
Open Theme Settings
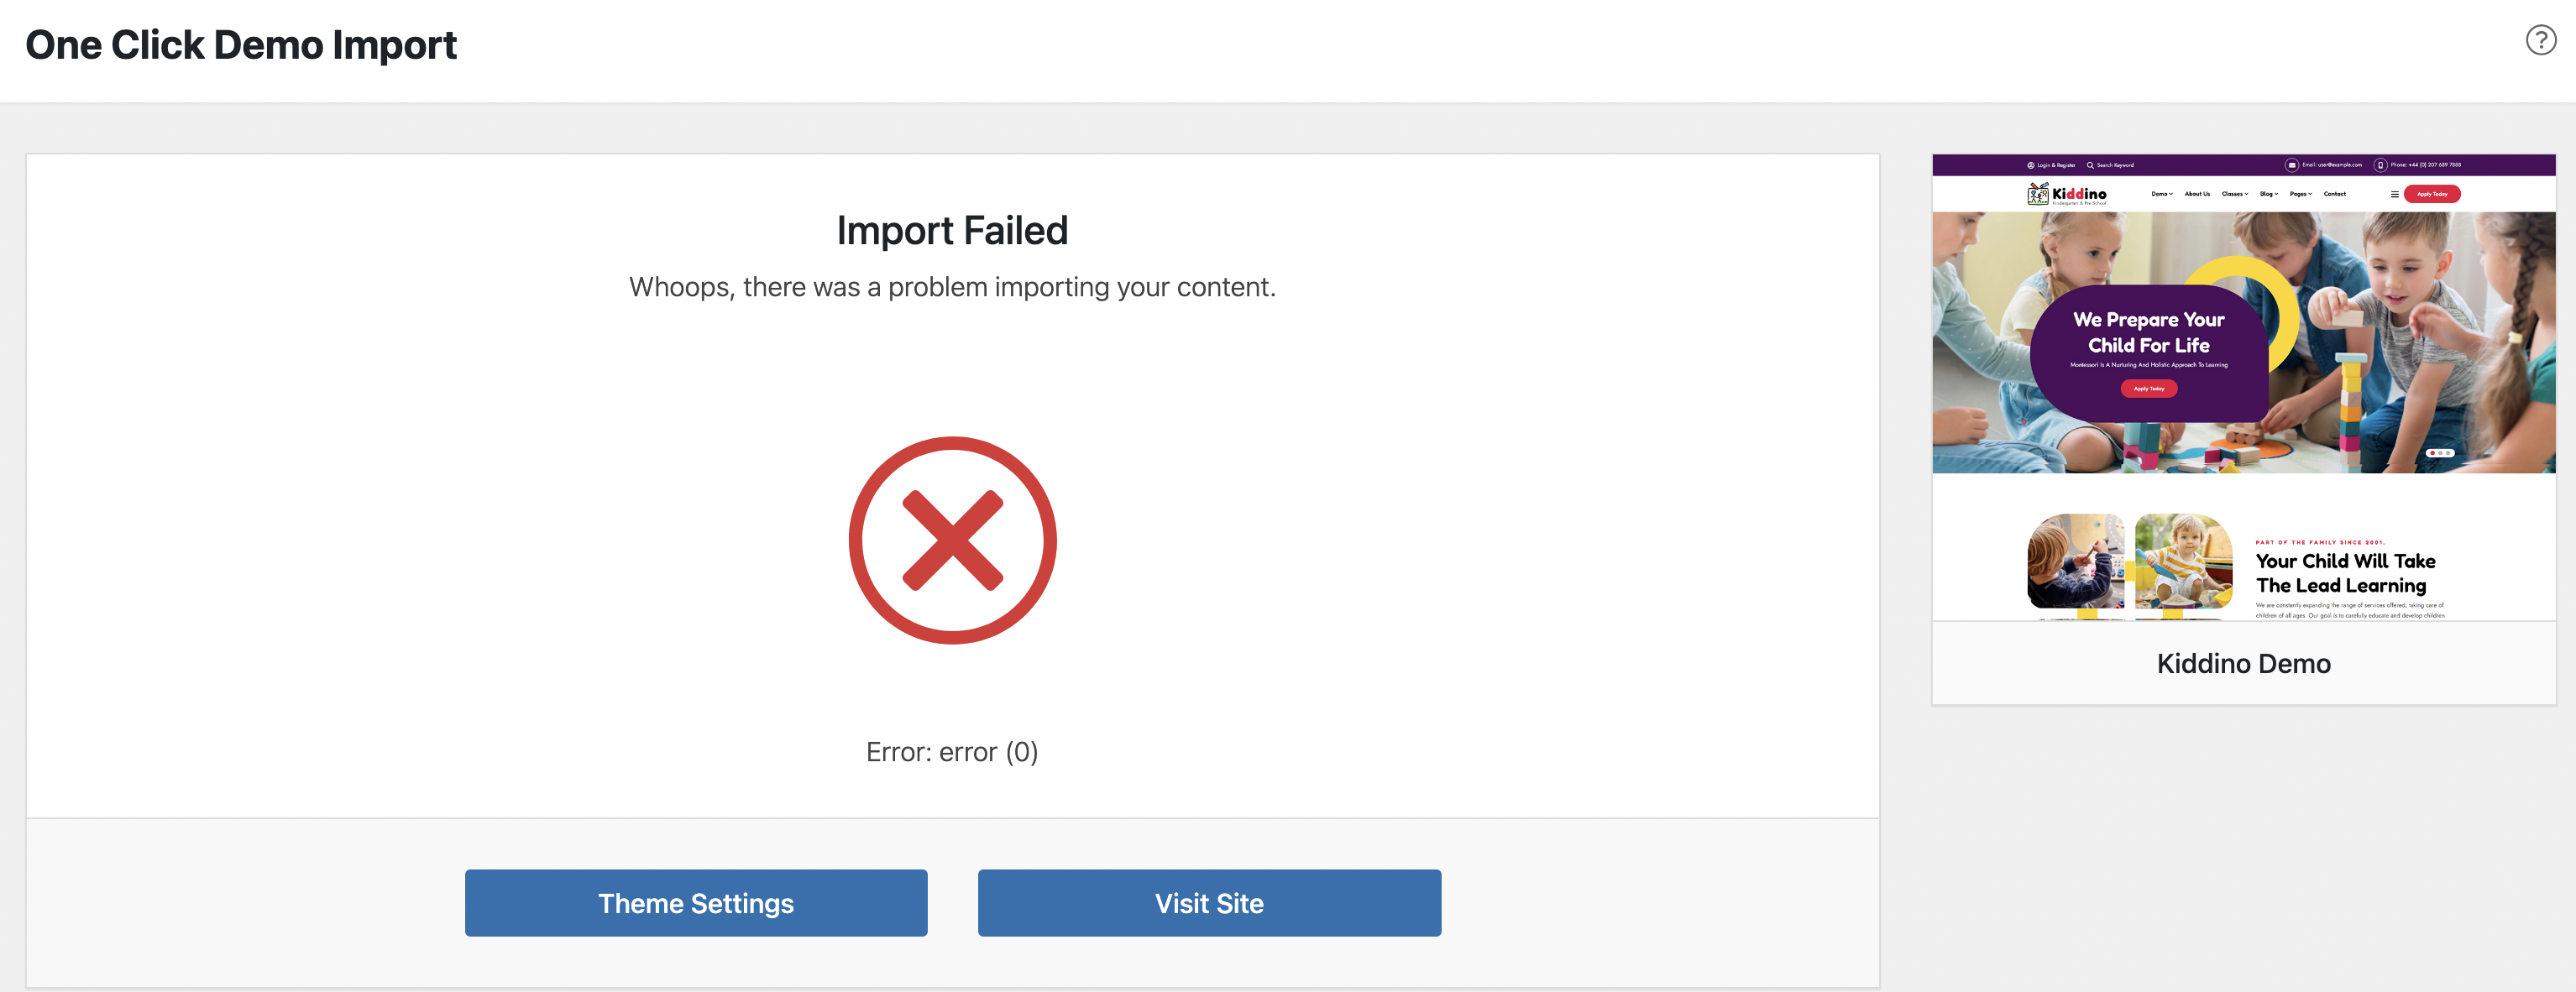pyautogui.click(x=696, y=902)
